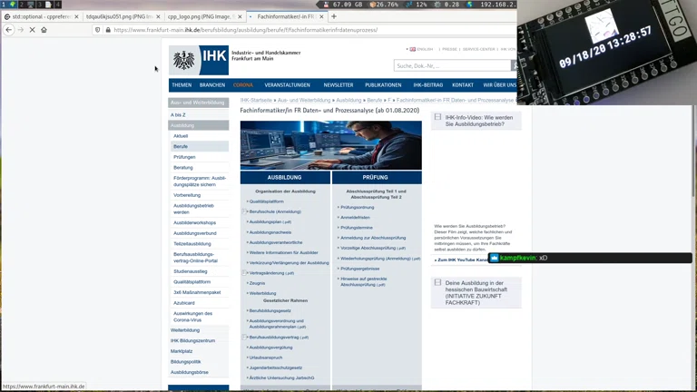Screen dimensions: 697x392
Task: Go to the browser home page icon
Action: click(x=44, y=30)
